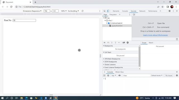The width and height of the screenshot is (179, 100).
Task: Open the Network tab
Action: (142, 11)
